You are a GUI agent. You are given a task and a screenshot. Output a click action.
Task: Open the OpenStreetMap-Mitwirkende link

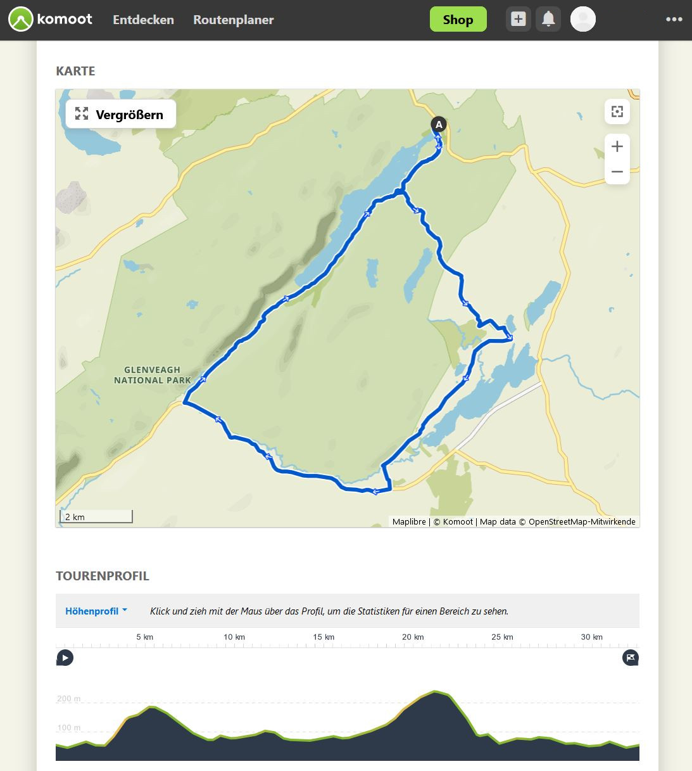[582, 522]
